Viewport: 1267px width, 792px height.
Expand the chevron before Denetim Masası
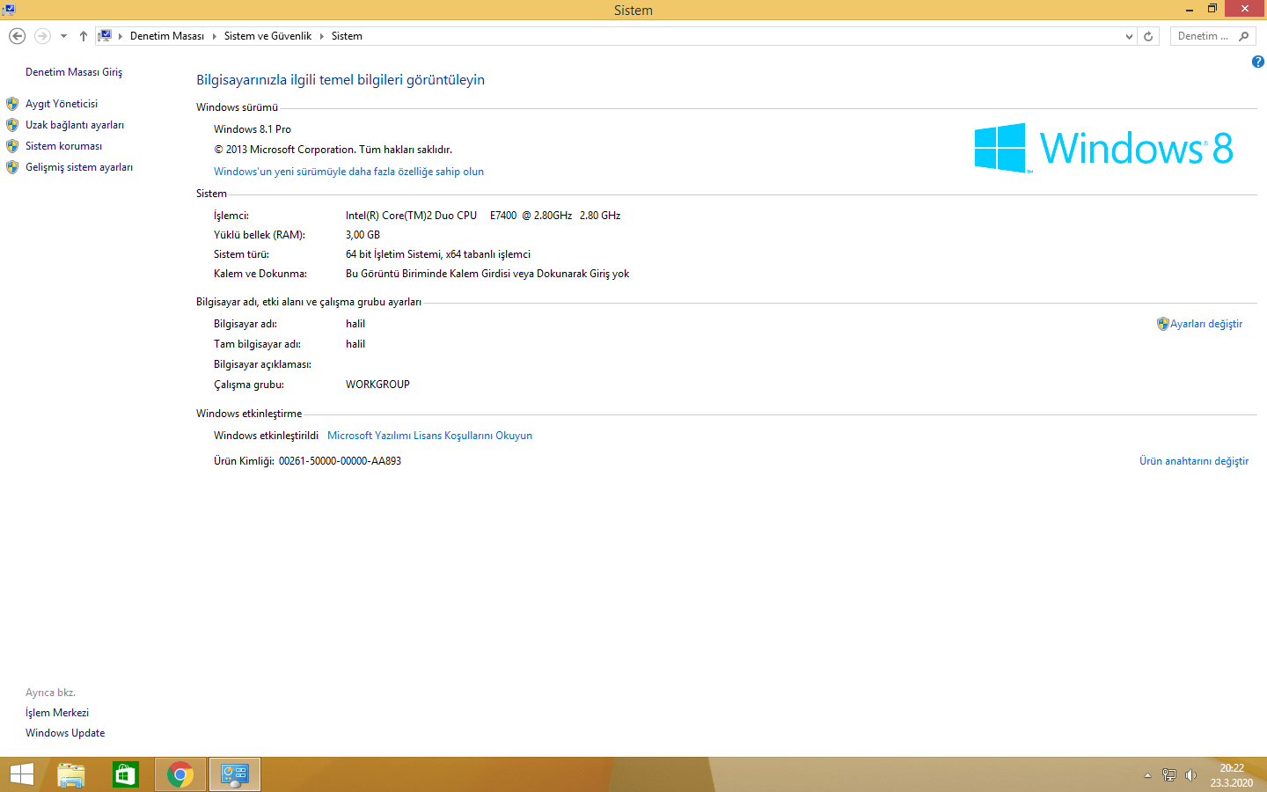click(x=121, y=36)
